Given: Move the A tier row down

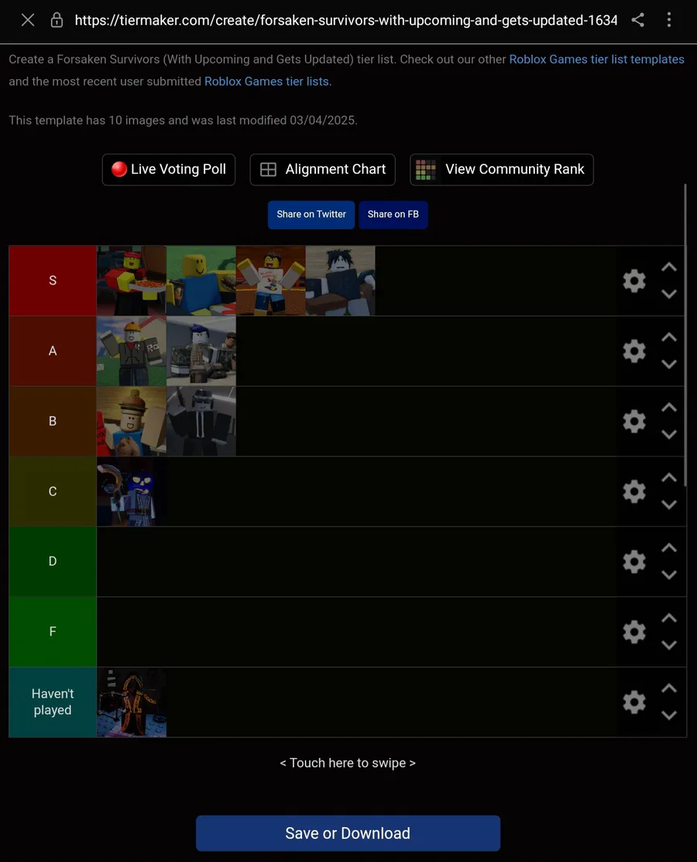Looking at the screenshot, I should click(669, 364).
